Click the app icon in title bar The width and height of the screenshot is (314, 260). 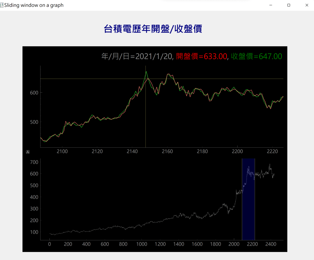[2, 5]
